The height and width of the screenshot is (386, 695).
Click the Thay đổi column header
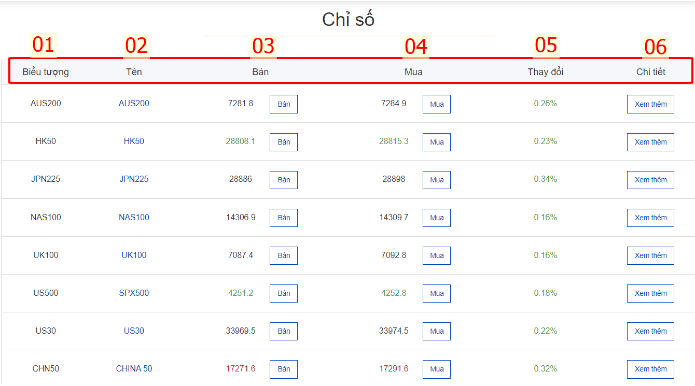pos(546,72)
